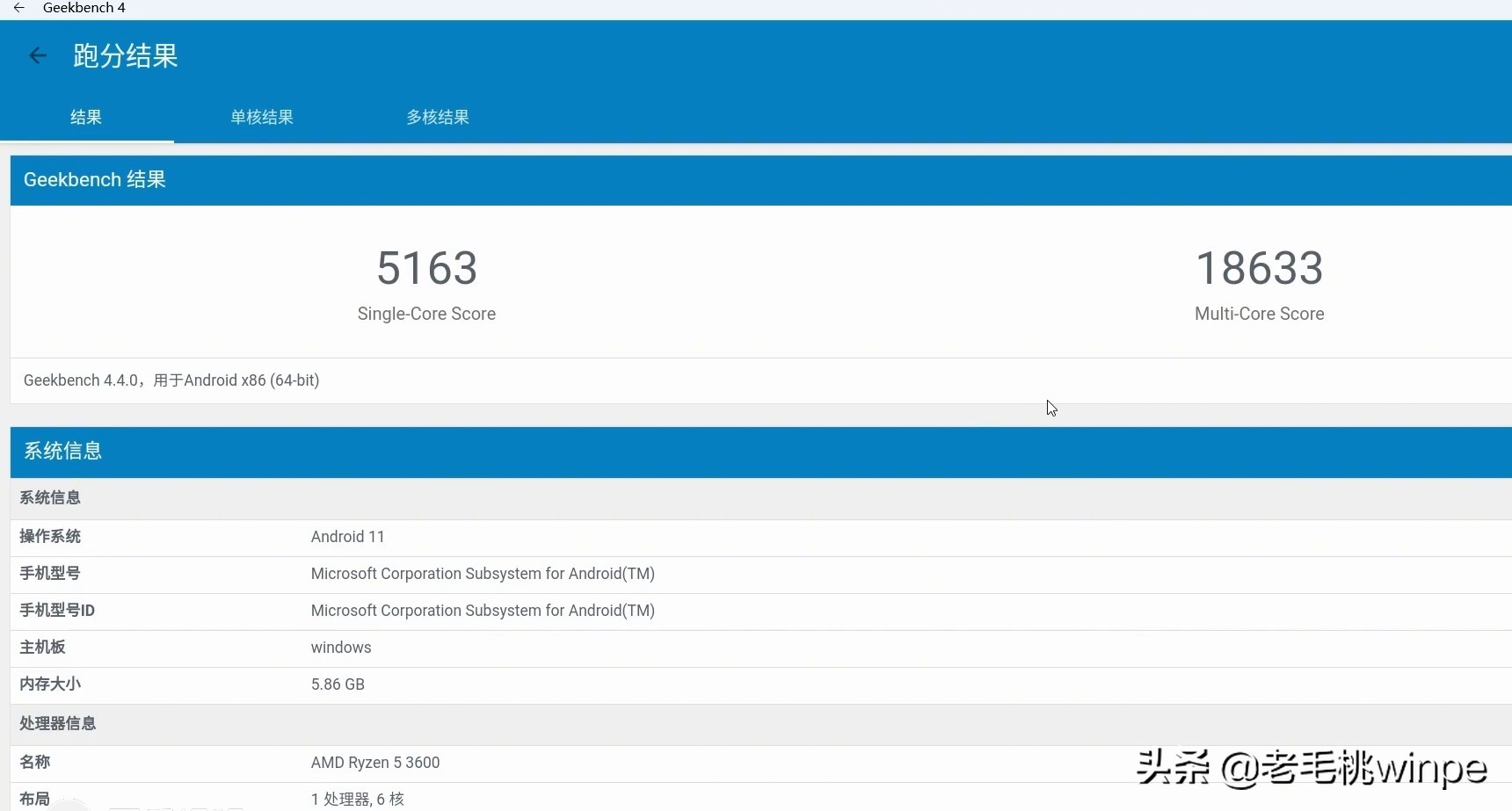The height and width of the screenshot is (811, 1512).
Task: Click the 名称 row label
Action: pyautogui.click(x=35, y=763)
